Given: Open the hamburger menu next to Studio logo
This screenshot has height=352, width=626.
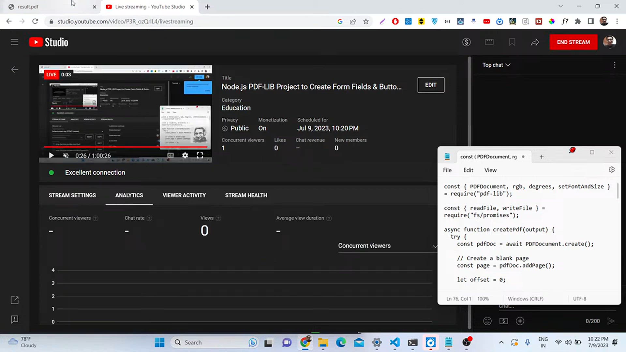Looking at the screenshot, I should [x=14, y=42].
